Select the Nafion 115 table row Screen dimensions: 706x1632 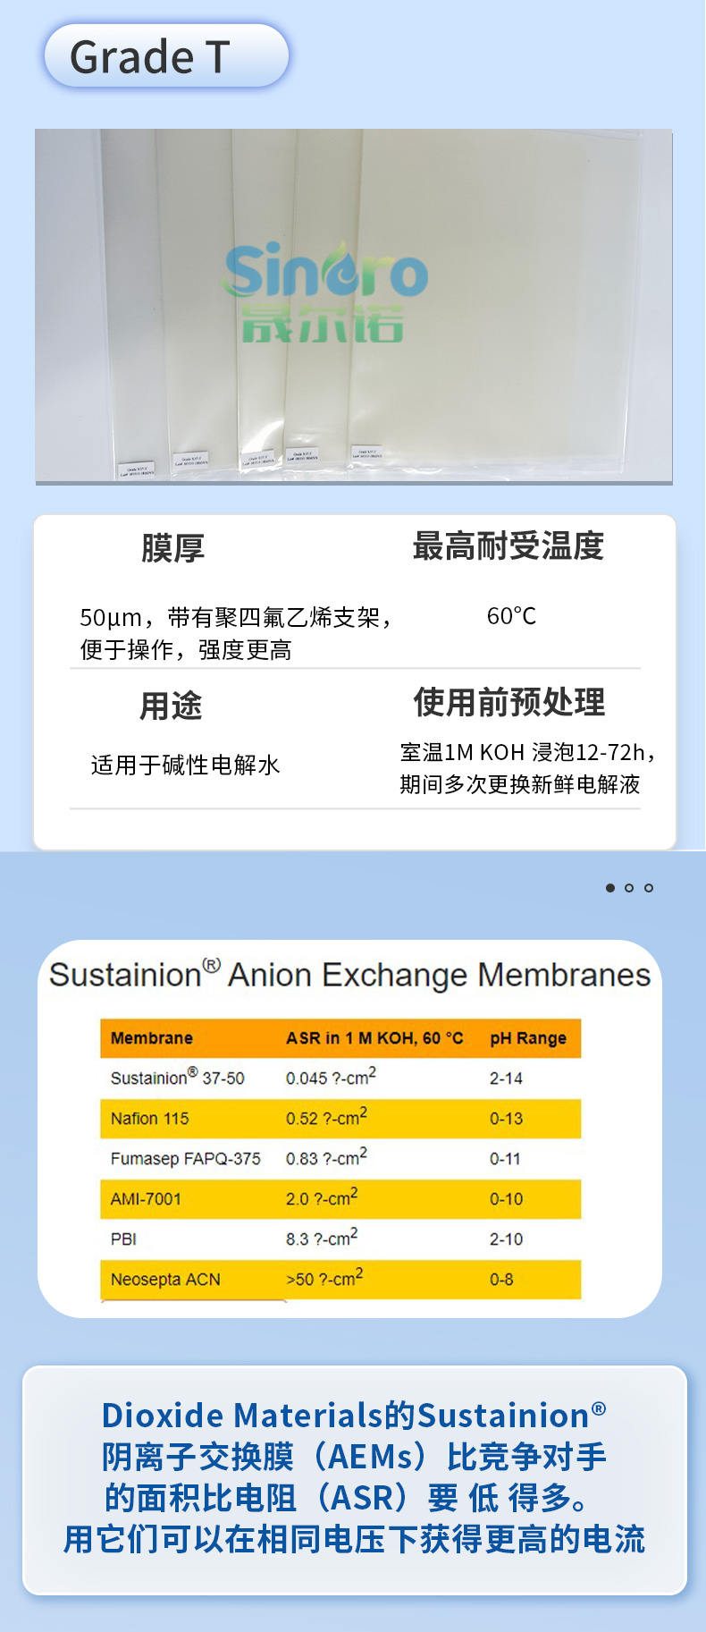coord(340,1119)
